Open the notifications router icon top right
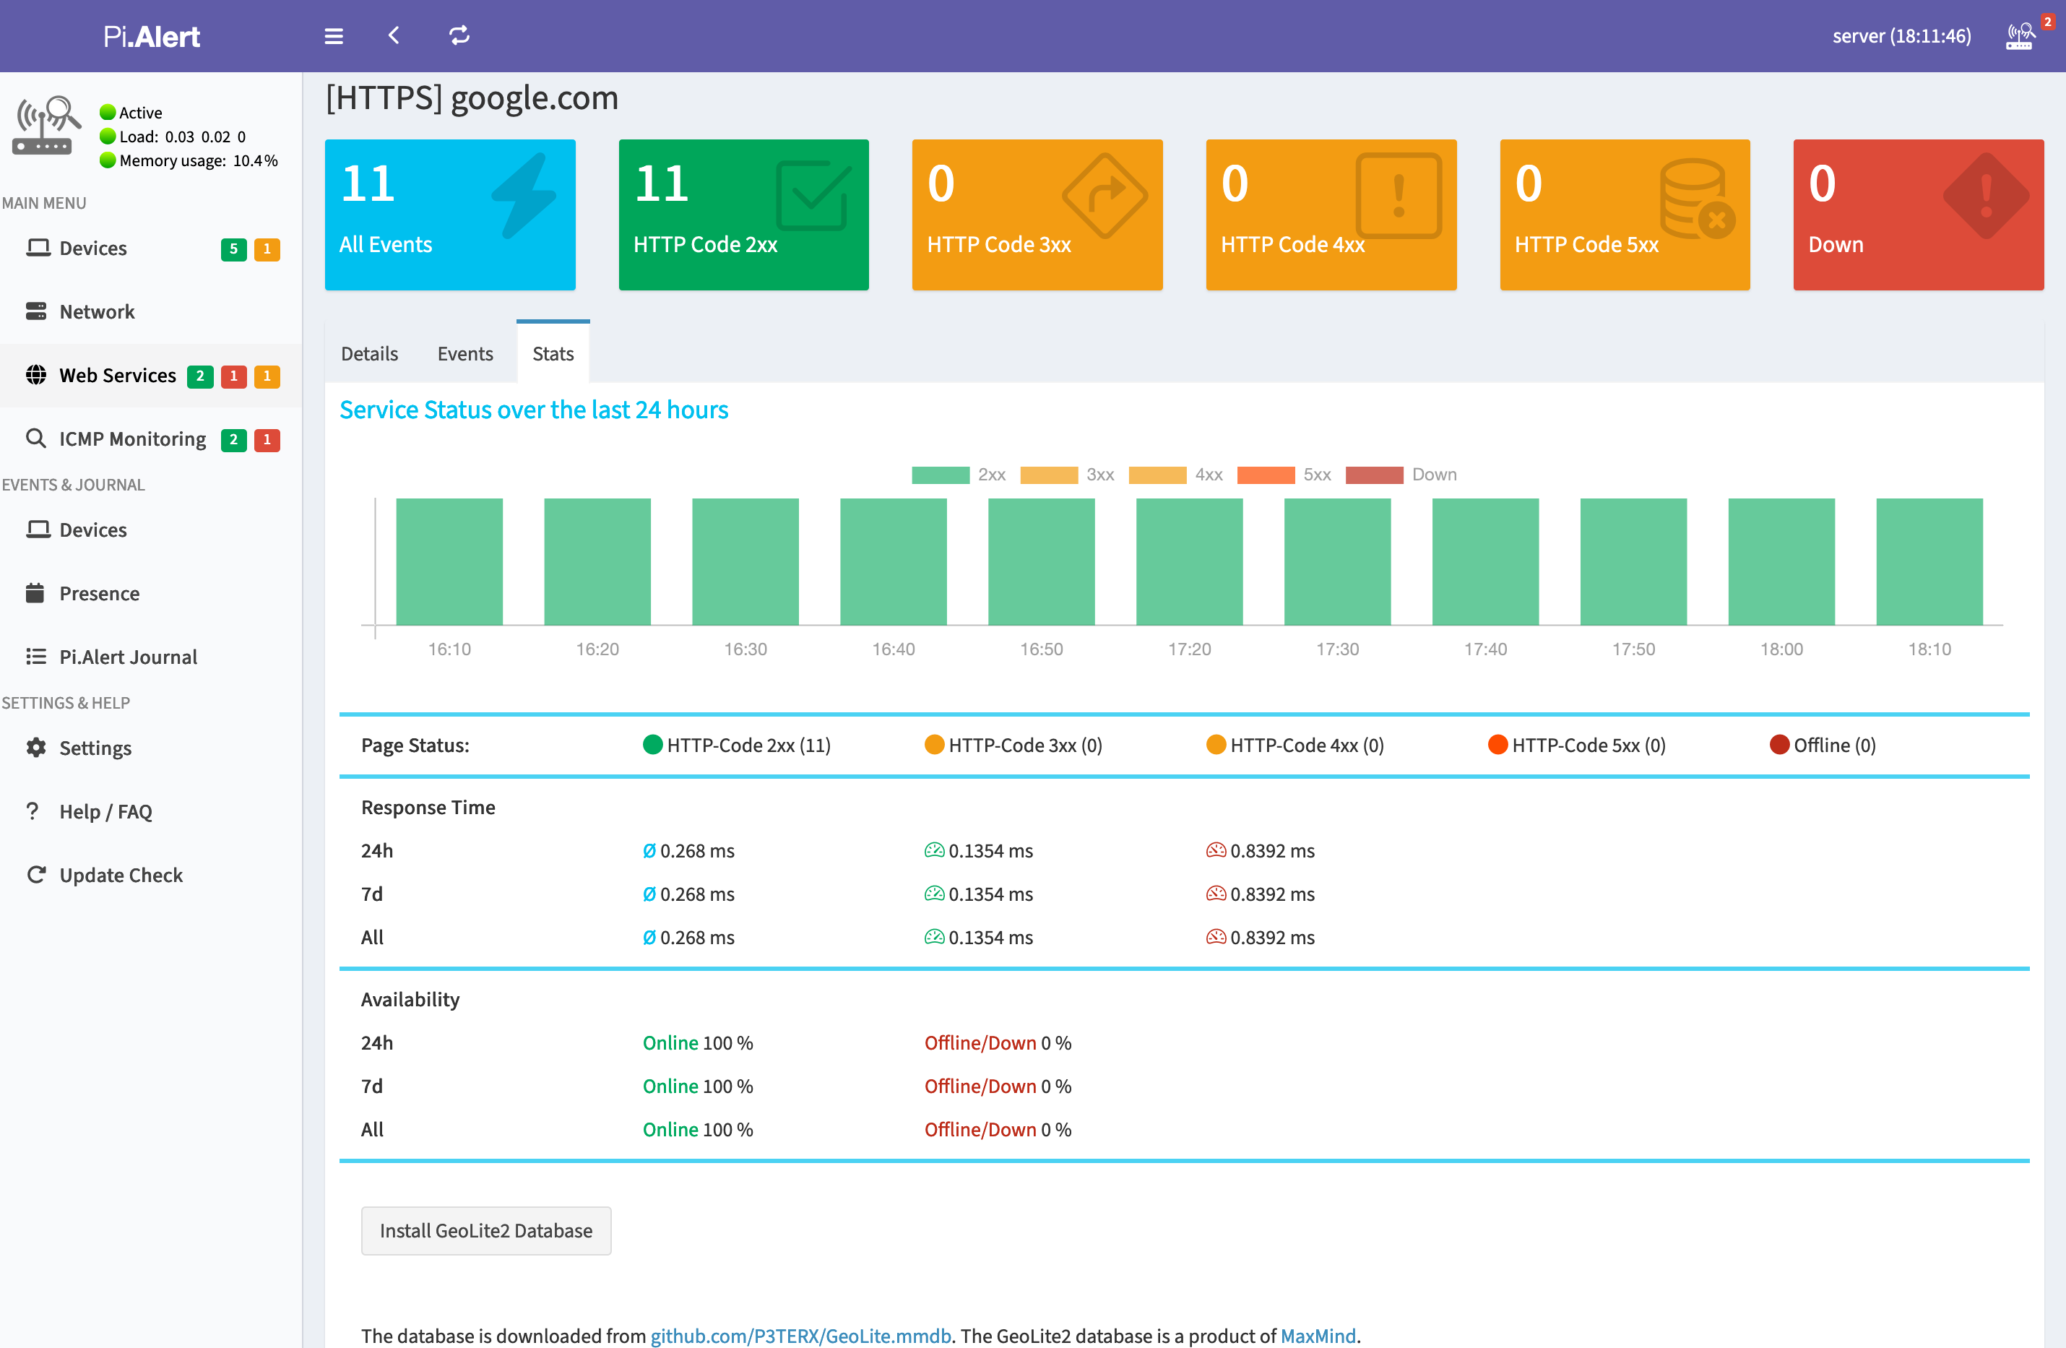Viewport: 2066px width, 1348px height. tap(2020, 36)
